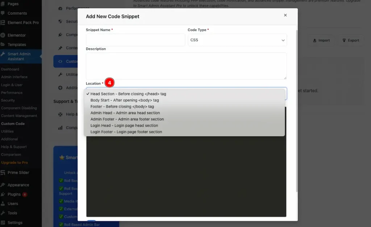Click the Snippet Name input field
The width and height of the screenshot is (371, 227).
pyautogui.click(x=136, y=40)
